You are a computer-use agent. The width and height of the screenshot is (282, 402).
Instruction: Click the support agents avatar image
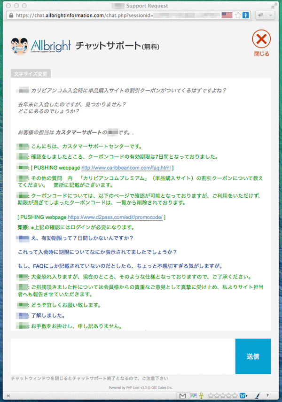point(19,46)
